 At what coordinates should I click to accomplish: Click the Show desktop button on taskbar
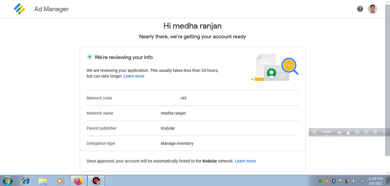[x=388, y=180]
